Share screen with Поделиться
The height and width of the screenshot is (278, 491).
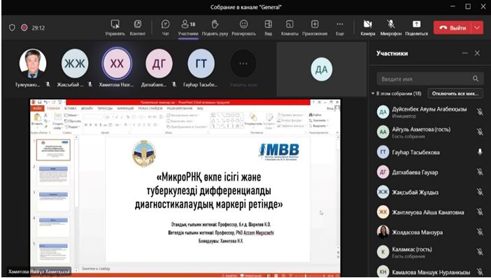(x=416, y=28)
